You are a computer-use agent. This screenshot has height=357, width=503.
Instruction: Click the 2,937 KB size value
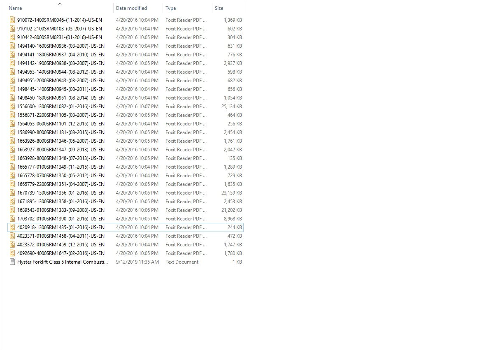point(233,63)
